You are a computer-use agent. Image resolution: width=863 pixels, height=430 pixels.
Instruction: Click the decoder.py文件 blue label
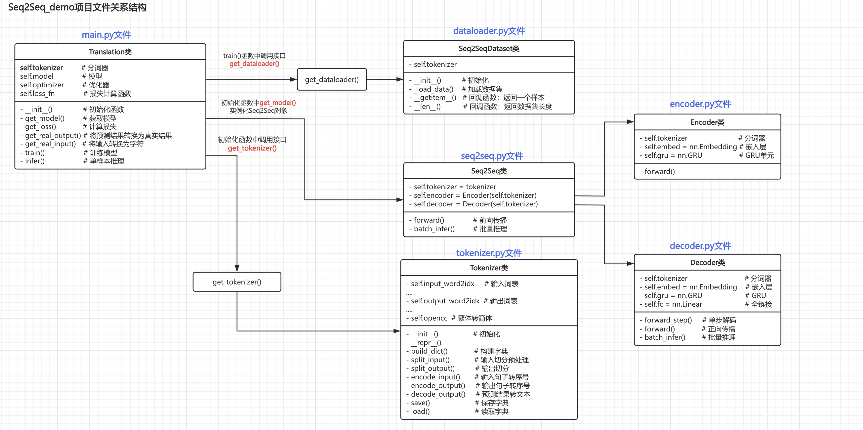click(x=700, y=246)
